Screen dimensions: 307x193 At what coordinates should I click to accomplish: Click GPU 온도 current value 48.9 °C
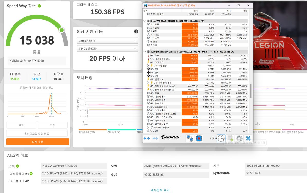(x=190, y=55)
